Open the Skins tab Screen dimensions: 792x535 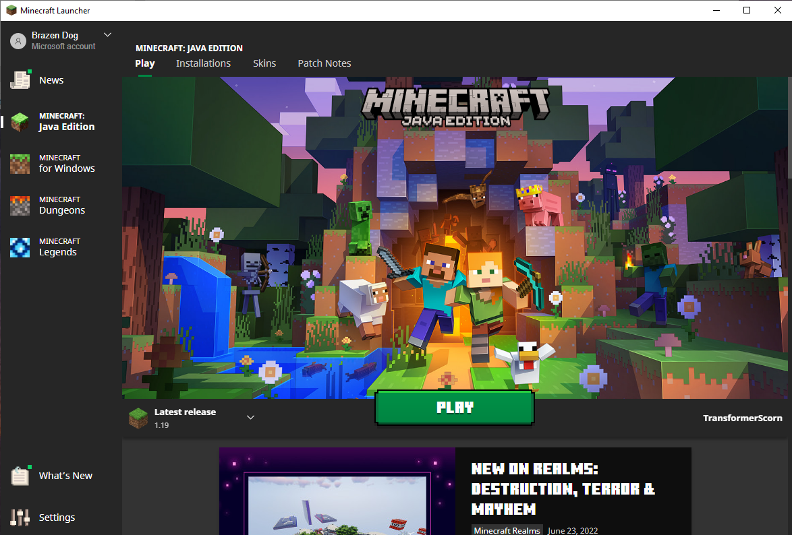click(264, 63)
